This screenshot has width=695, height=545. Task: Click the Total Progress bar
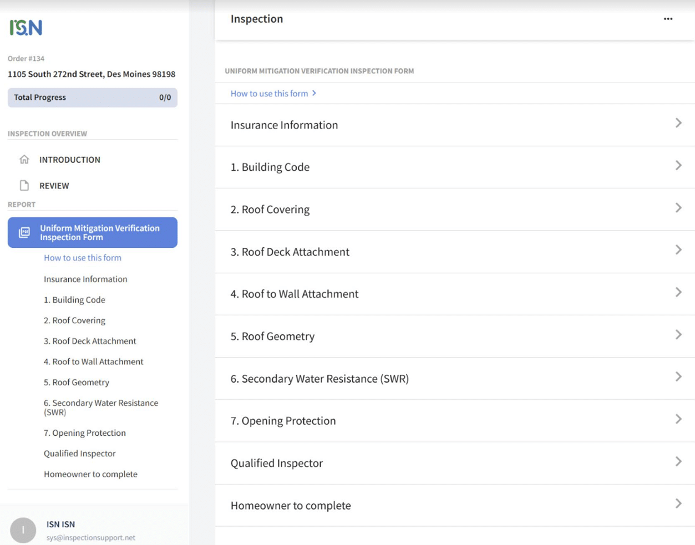point(92,98)
